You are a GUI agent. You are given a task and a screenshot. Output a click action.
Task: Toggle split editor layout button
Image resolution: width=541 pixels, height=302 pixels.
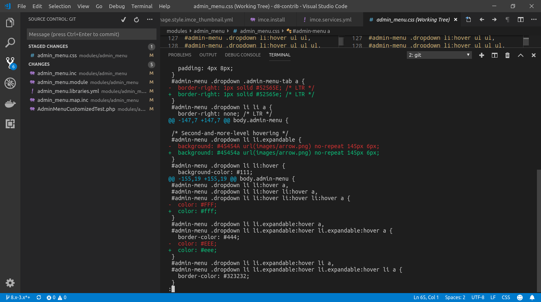pos(520,19)
